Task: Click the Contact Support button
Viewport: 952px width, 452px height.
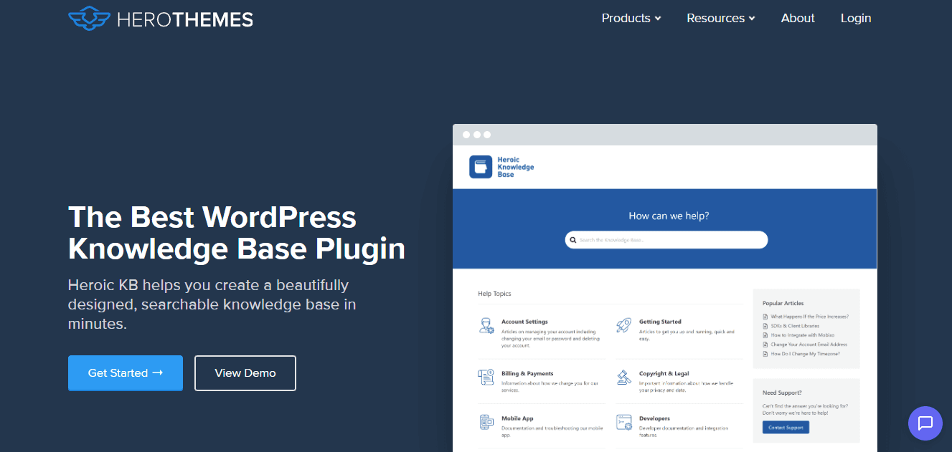Action: pos(786,428)
